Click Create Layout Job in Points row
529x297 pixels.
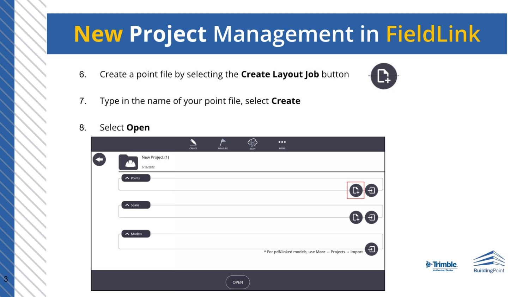[x=356, y=190]
